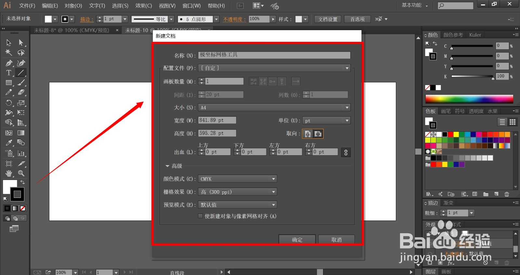
Task: Select the Eraser tool
Action: pos(21,92)
